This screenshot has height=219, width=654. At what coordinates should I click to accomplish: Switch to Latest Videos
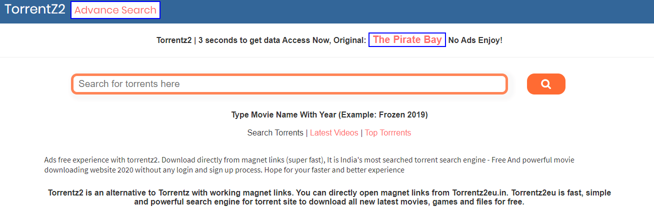(334, 133)
